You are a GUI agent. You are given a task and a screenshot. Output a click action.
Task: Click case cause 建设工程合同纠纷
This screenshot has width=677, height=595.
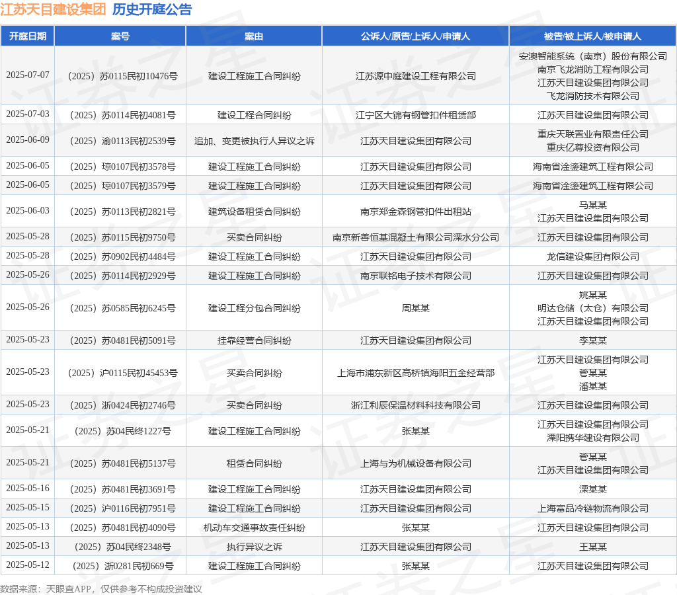coord(254,115)
